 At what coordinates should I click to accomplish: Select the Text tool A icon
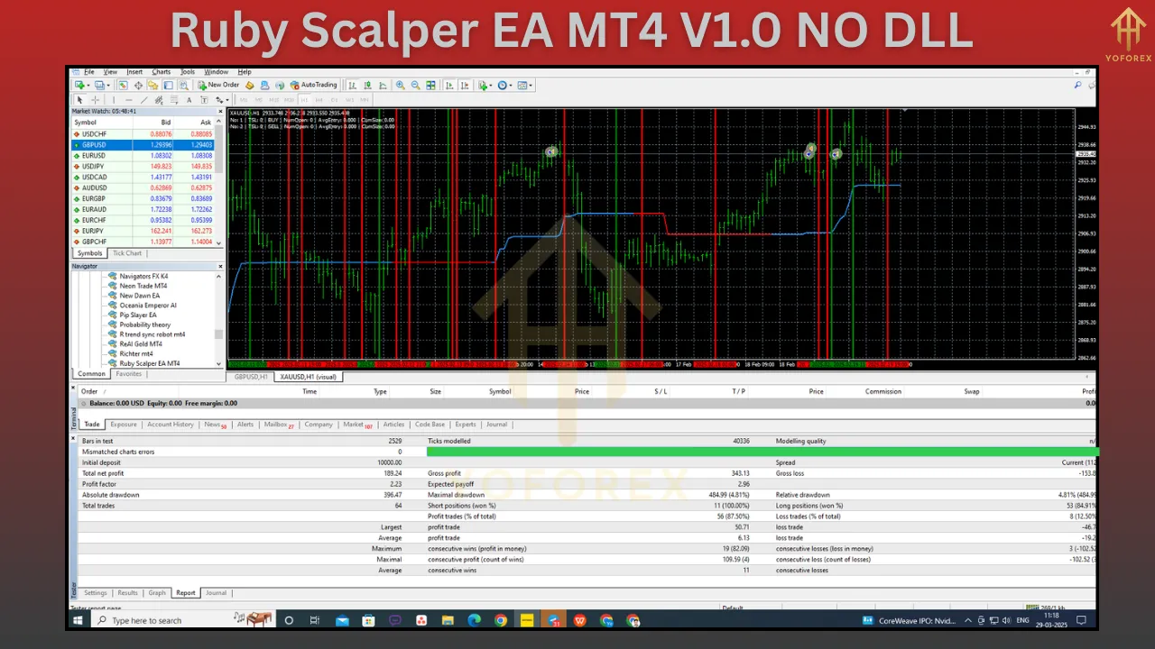189,100
